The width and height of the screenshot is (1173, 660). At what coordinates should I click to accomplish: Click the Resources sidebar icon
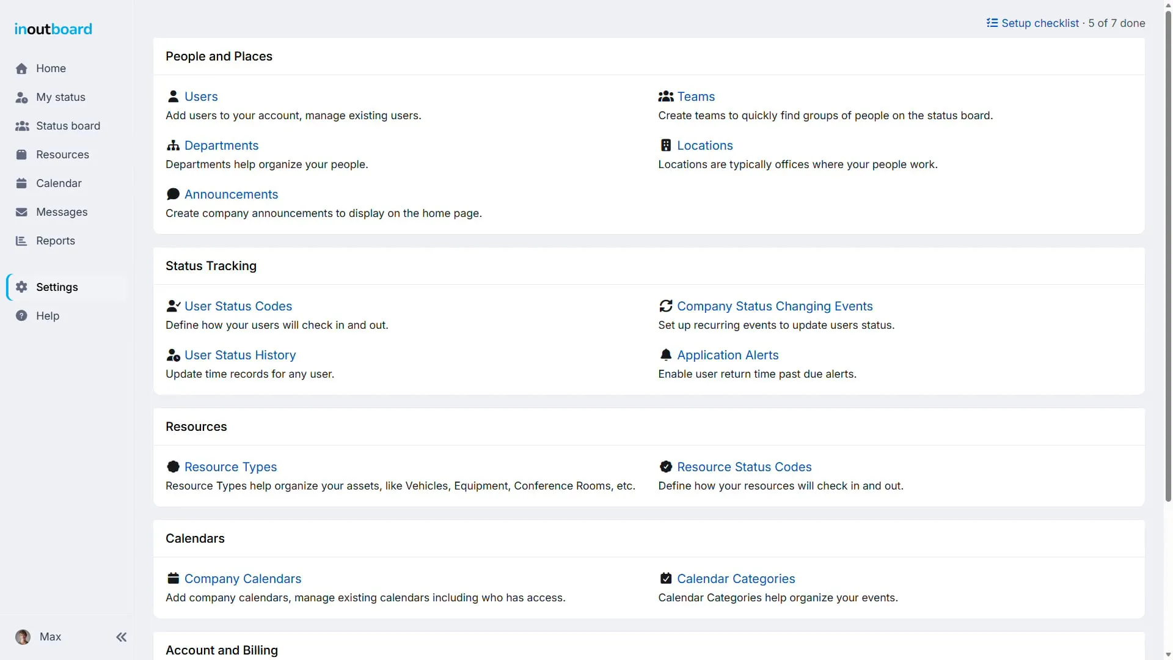tap(21, 155)
